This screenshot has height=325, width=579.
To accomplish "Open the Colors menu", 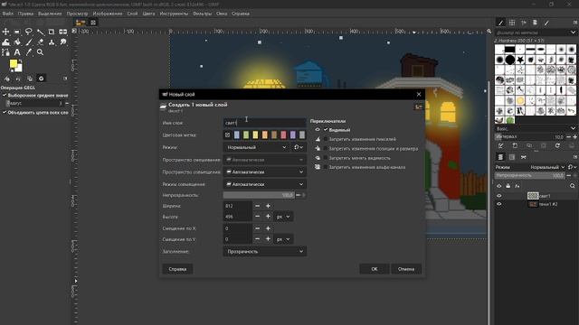I will click(x=148, y=14).
